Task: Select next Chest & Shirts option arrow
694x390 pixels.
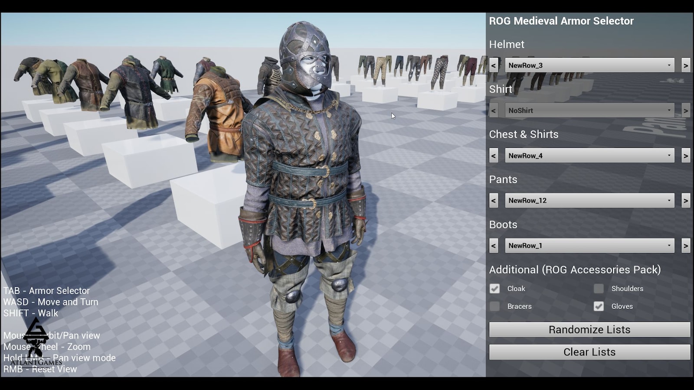Action: click(686, 156)
